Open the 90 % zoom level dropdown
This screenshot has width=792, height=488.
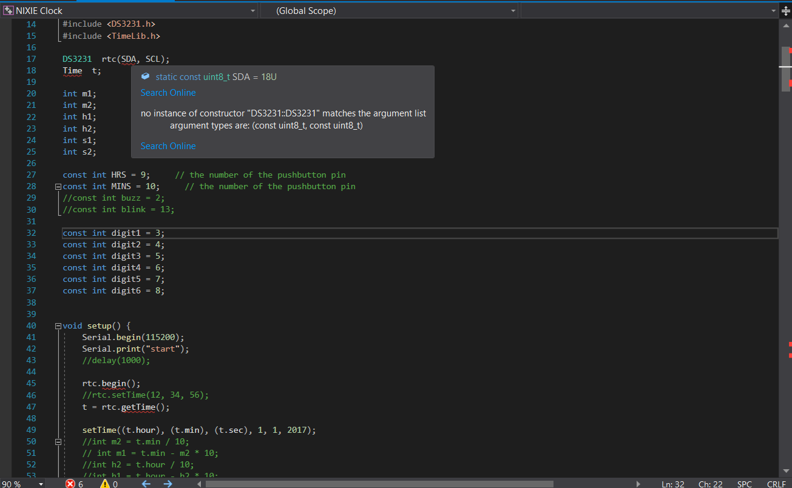pos(41,484)
